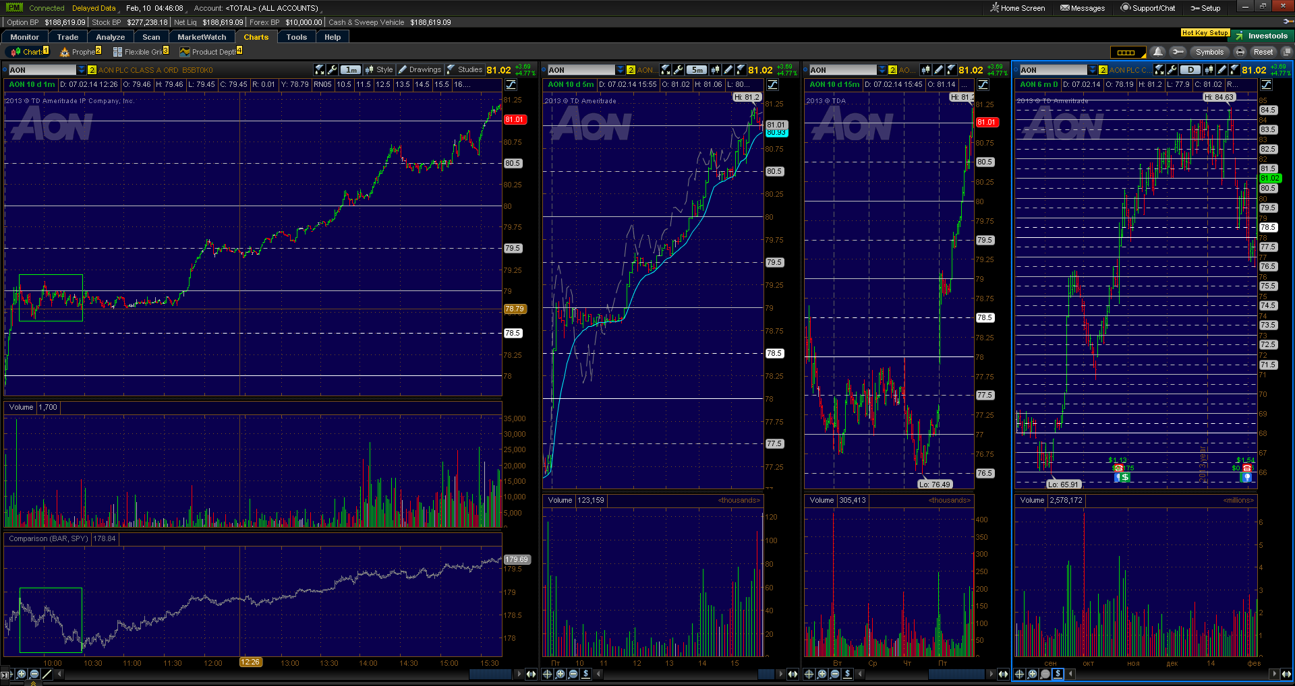Open Messages from the top bar
This screenshot has width=1295, height=686.
(x=1083, y=8)
